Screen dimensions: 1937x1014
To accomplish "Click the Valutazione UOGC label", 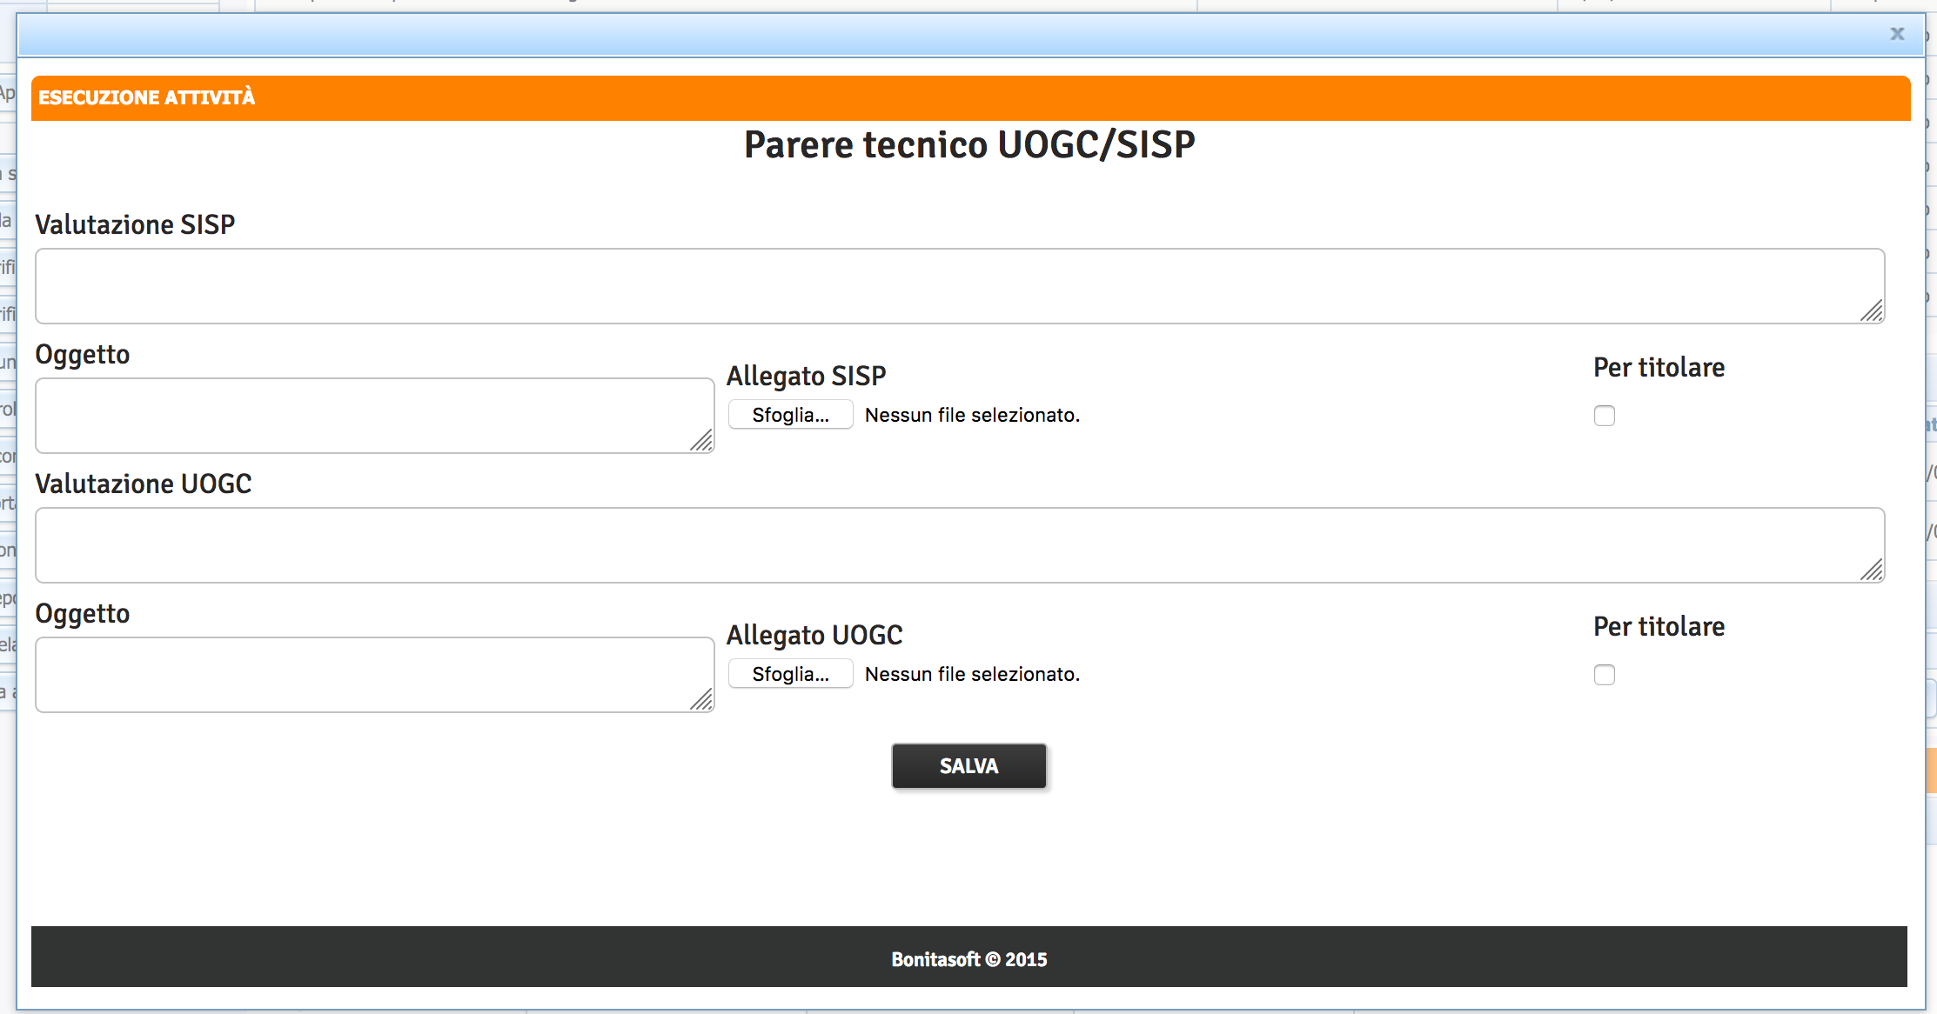I will pos(144,484).
